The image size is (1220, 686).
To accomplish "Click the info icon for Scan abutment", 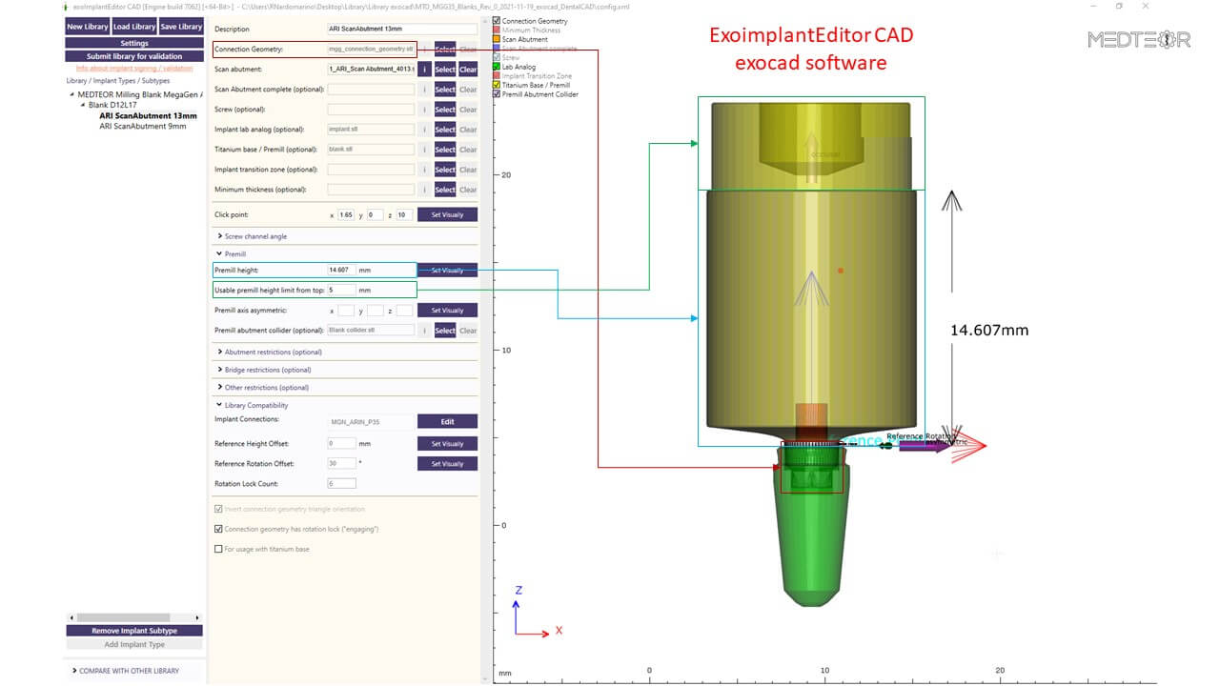I will click(x=425, y=70).
